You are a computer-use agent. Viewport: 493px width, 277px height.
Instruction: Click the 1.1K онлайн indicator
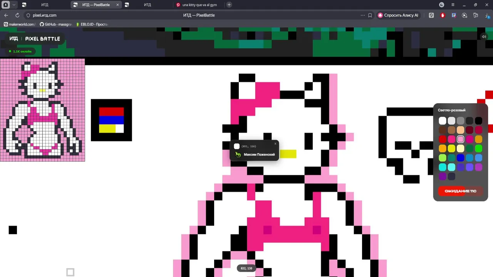point(20,52)
